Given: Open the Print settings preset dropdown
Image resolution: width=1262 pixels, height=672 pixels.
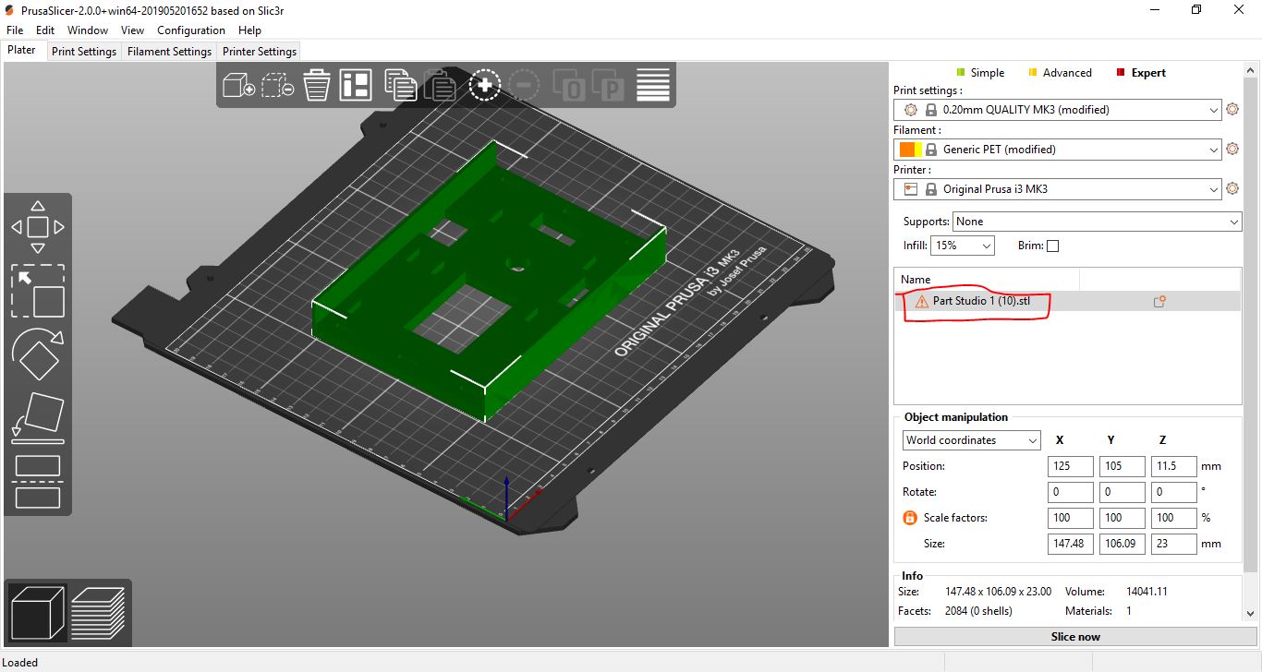Looking at the screenshot, I should [x=1058, y=110].
